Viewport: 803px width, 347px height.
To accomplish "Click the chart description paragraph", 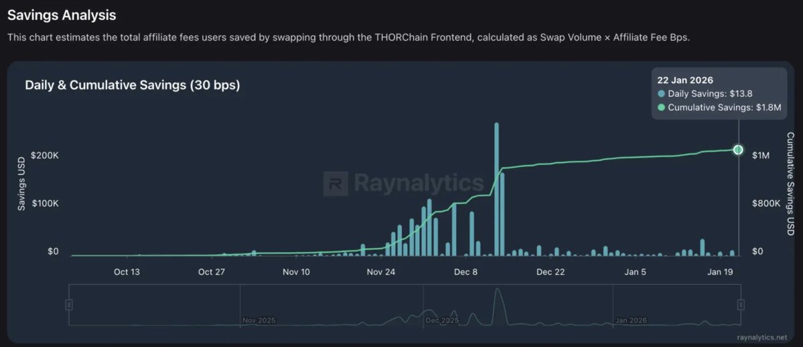I will (349, 39).
